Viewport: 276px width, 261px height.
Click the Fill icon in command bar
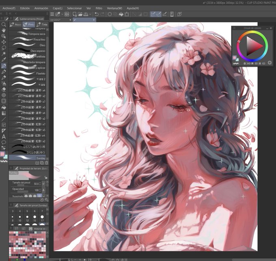121,14
